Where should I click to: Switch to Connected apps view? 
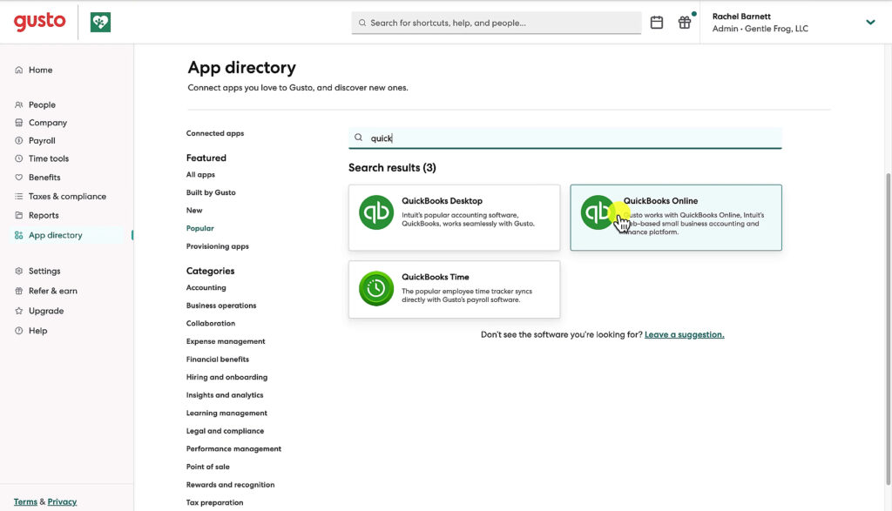[216, 132]
